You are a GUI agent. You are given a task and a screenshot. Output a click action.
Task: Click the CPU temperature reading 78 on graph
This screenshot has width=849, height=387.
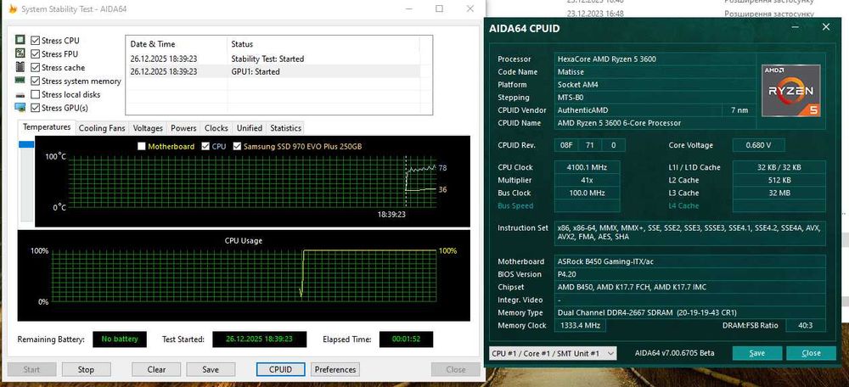(x=442, y=168)
